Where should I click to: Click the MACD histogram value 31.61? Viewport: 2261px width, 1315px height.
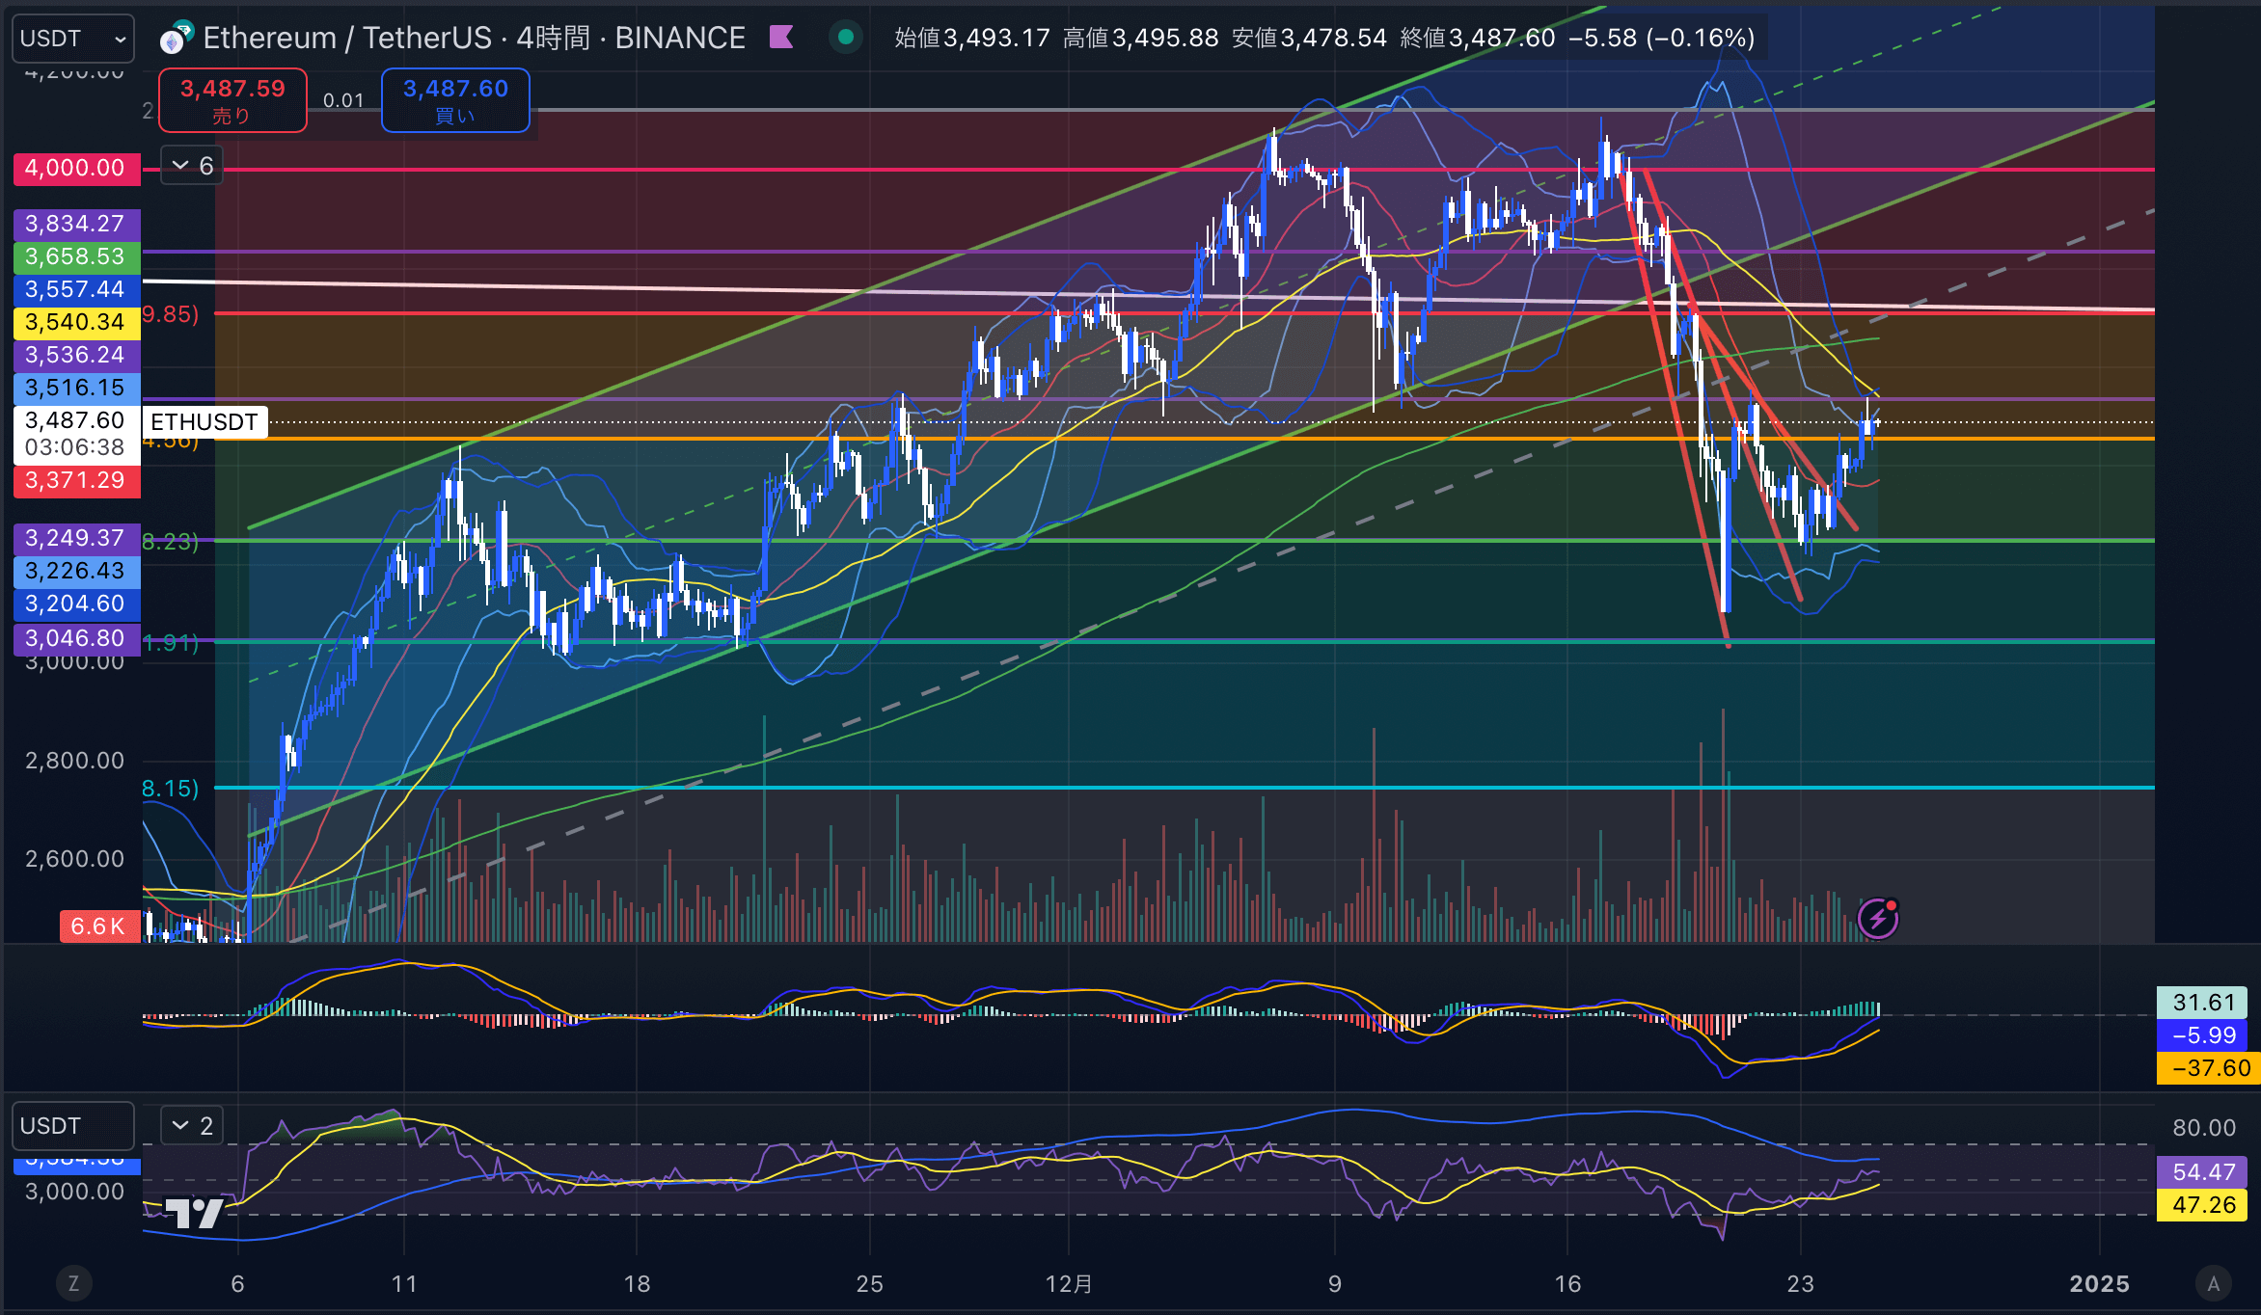pyautogui.click(x=2203, y=1003)
